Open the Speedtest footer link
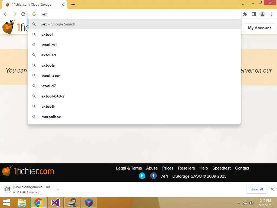The width and height of the screenshot is (277, 208). (x=221, y=168)
